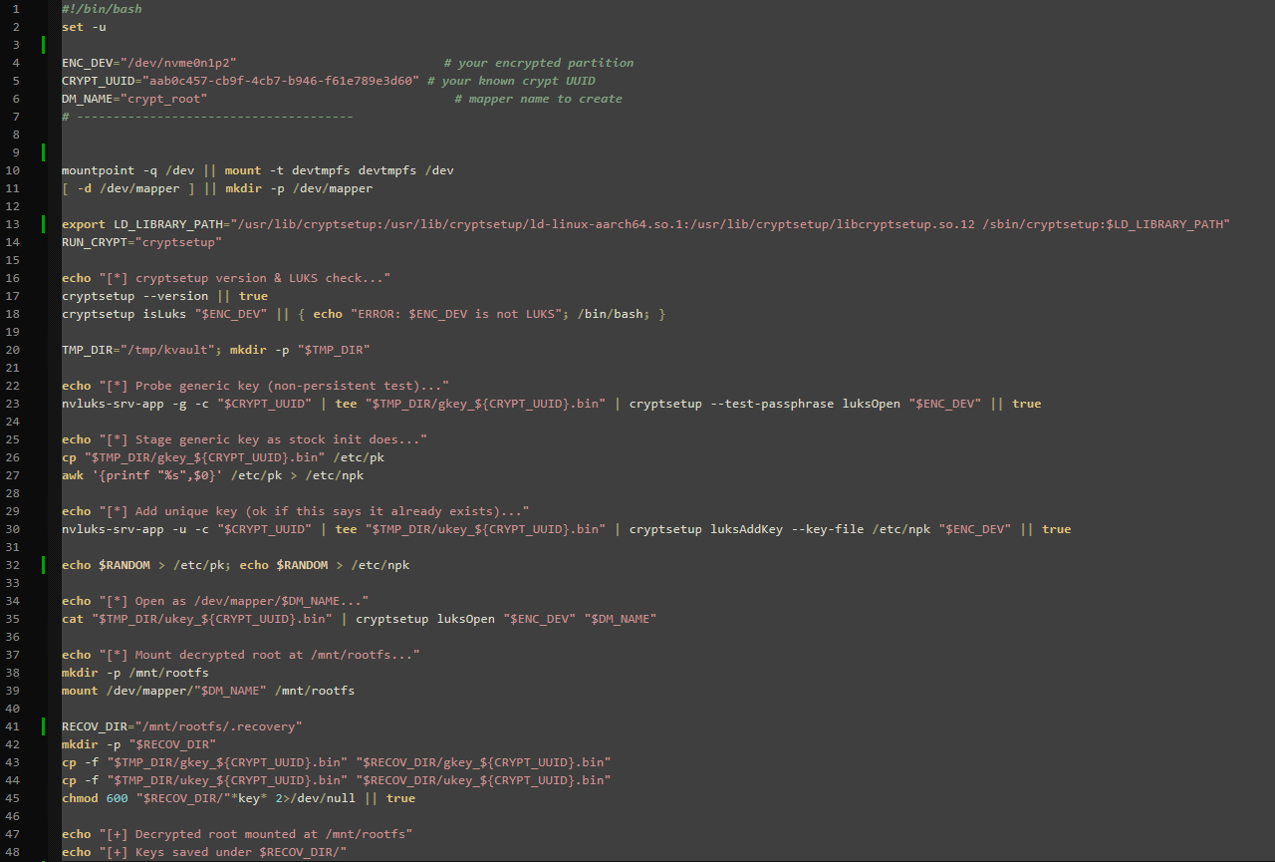
Task: Click the export keyword on line 13
Action: pyautogui.click(x=80, y=224)
